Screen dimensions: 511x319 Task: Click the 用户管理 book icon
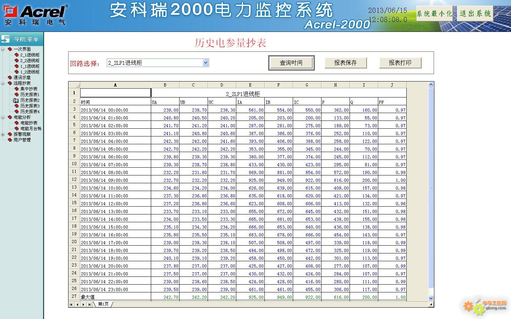coord(10,140)
